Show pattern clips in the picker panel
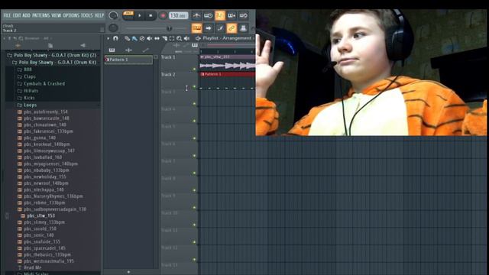This screenshot has width=489, height=275. (x=112, y=50)
